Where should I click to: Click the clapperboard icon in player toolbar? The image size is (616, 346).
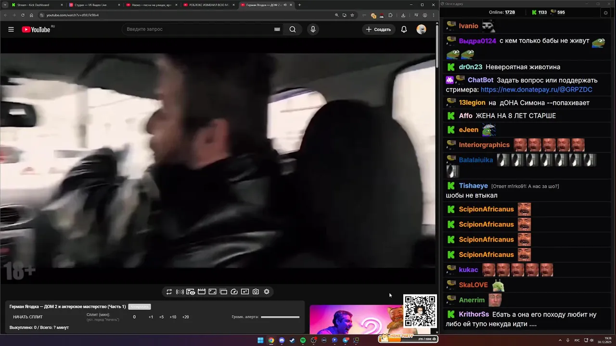[x=202, y=292]
